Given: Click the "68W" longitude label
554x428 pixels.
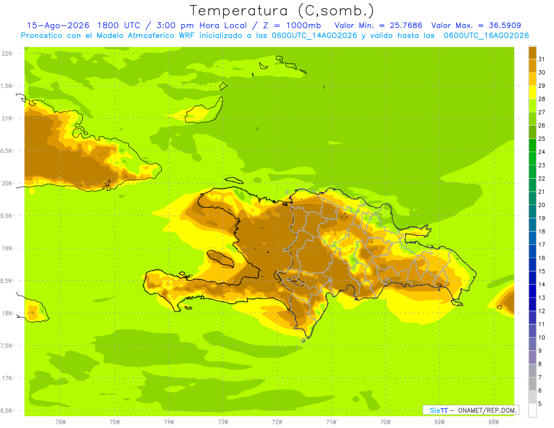Looking at the screenshot, I should coord(494,422).
